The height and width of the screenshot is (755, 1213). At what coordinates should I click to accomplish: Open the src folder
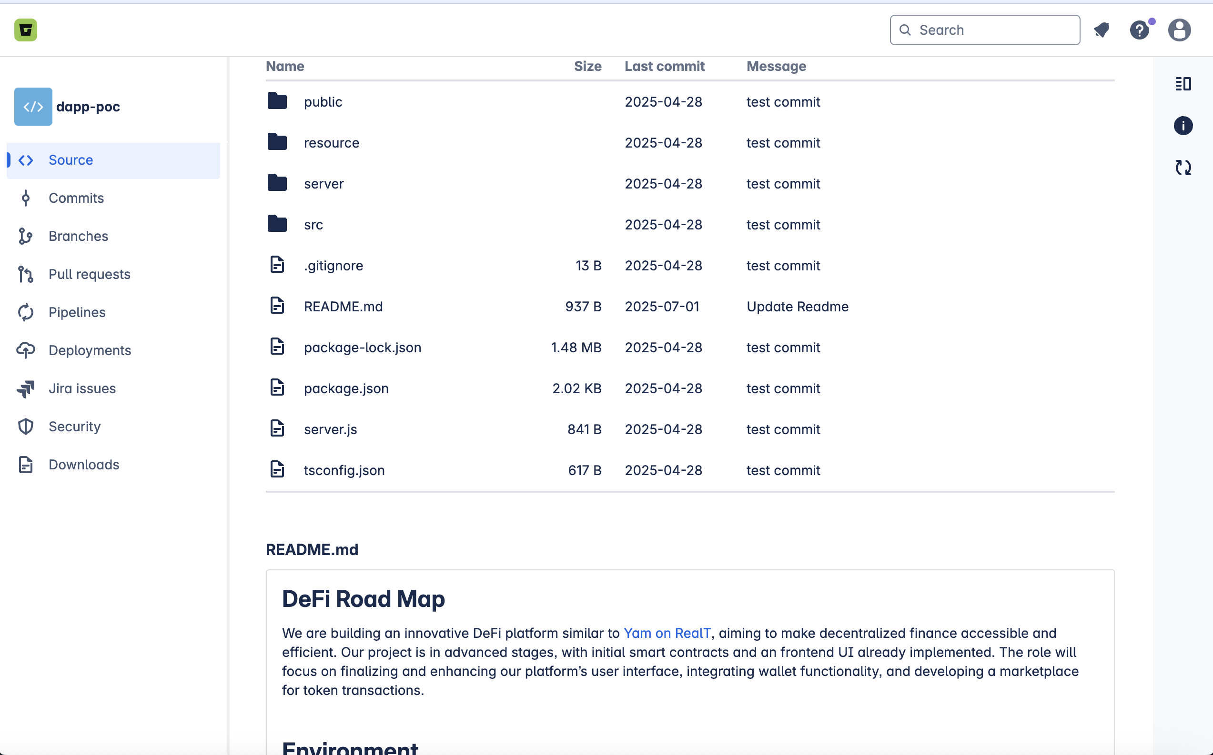click(313, 225)
